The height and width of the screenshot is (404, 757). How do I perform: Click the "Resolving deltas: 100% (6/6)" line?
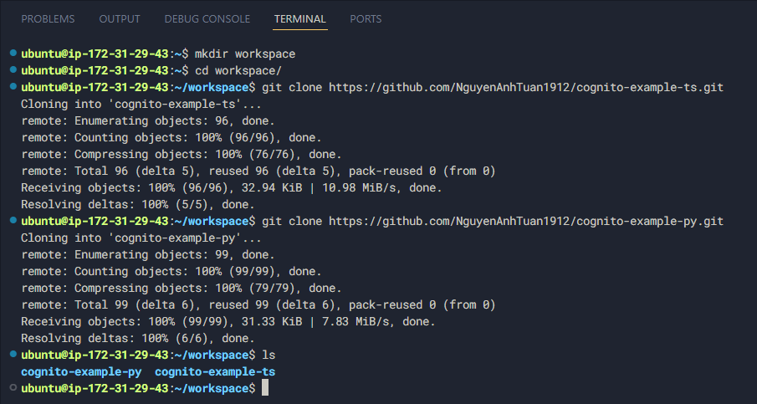click(137, 339)
